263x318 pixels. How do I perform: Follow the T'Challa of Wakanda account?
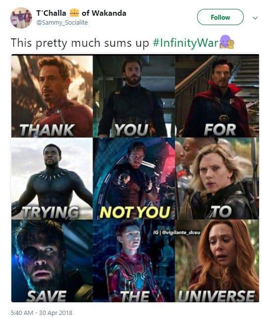(220, 17)
